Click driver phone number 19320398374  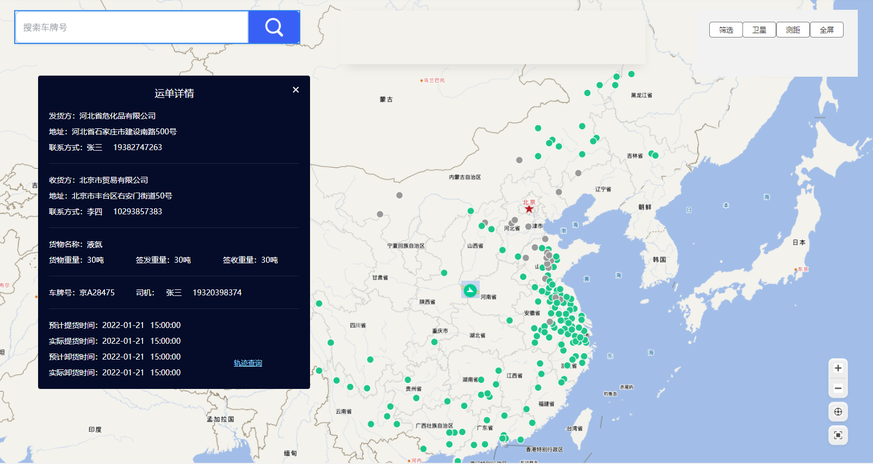point(217,293)
